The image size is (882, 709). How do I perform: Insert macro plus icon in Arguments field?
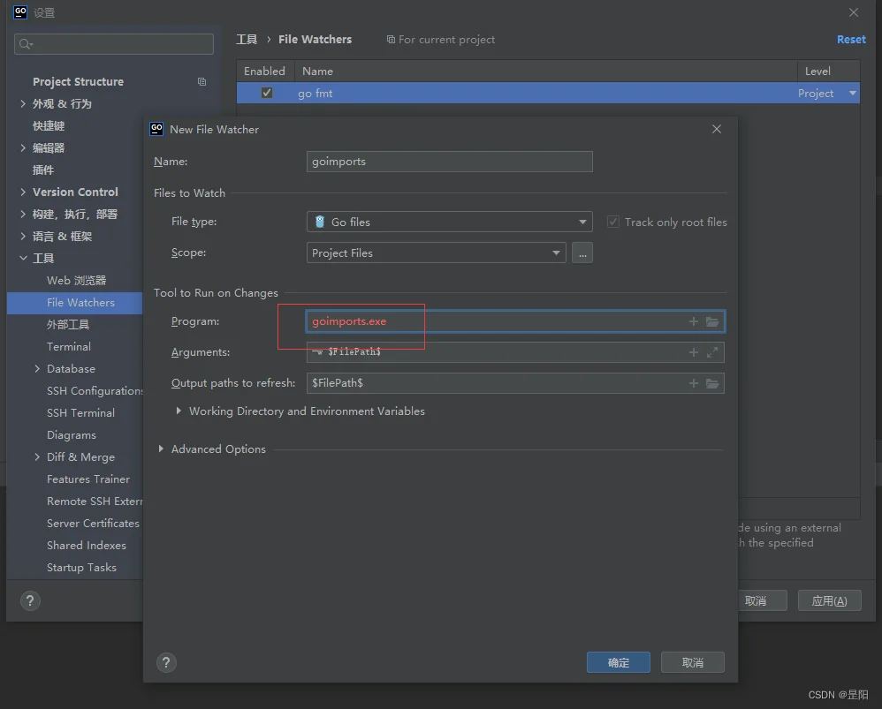[x=693, y=352]
